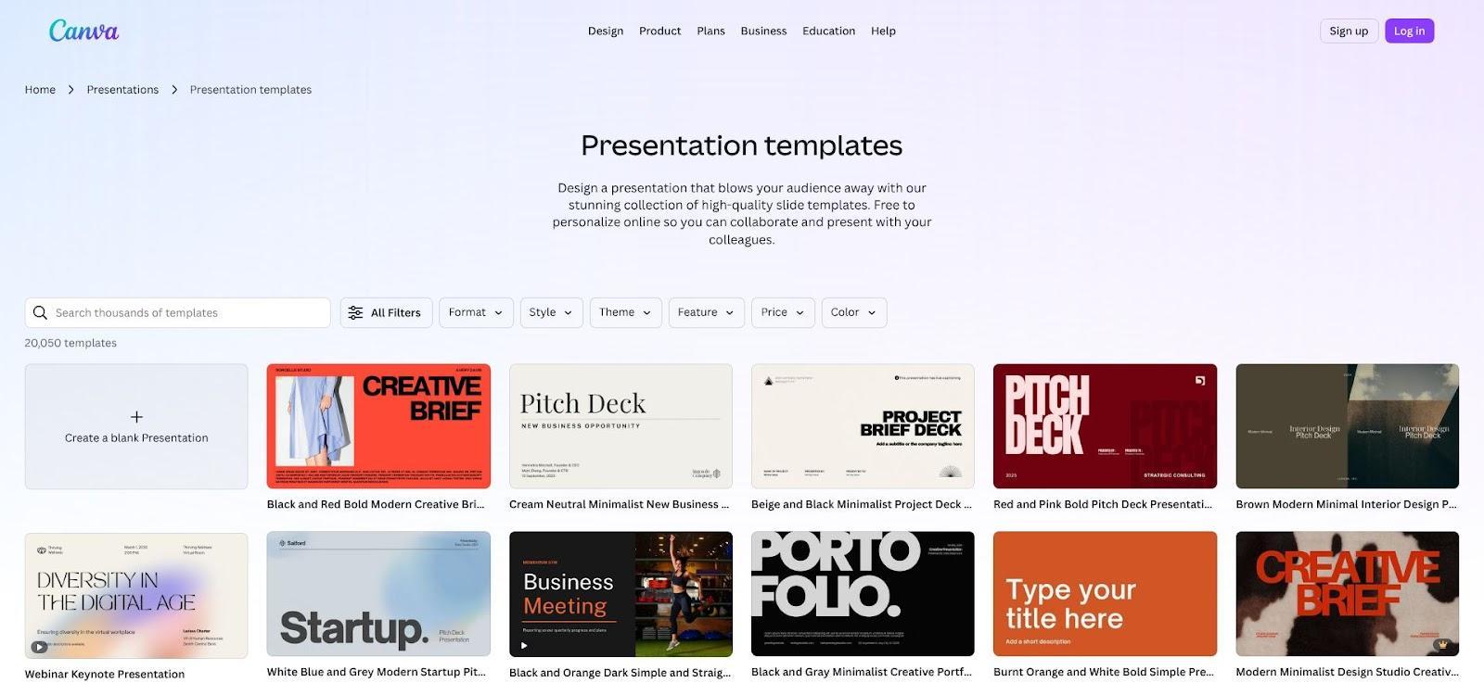Play the Webinar Keynote Presentation preview
1484x695 pixels.
click(39, 647)
